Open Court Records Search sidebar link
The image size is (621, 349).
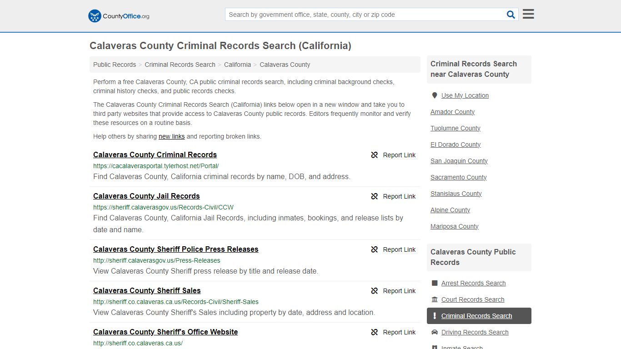pyautogui.click(x=473, y=299)
